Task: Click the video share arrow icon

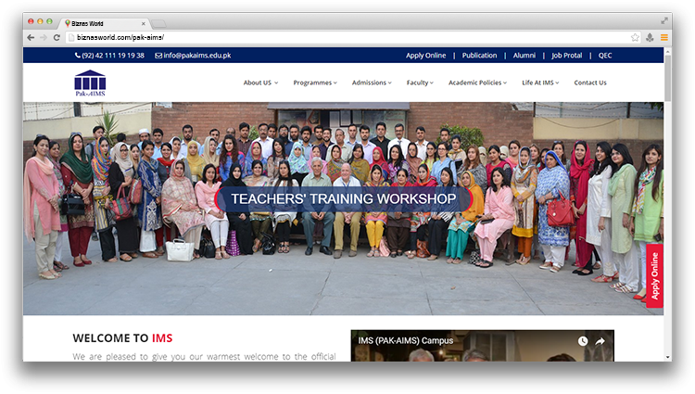Action: pos(600,341)
